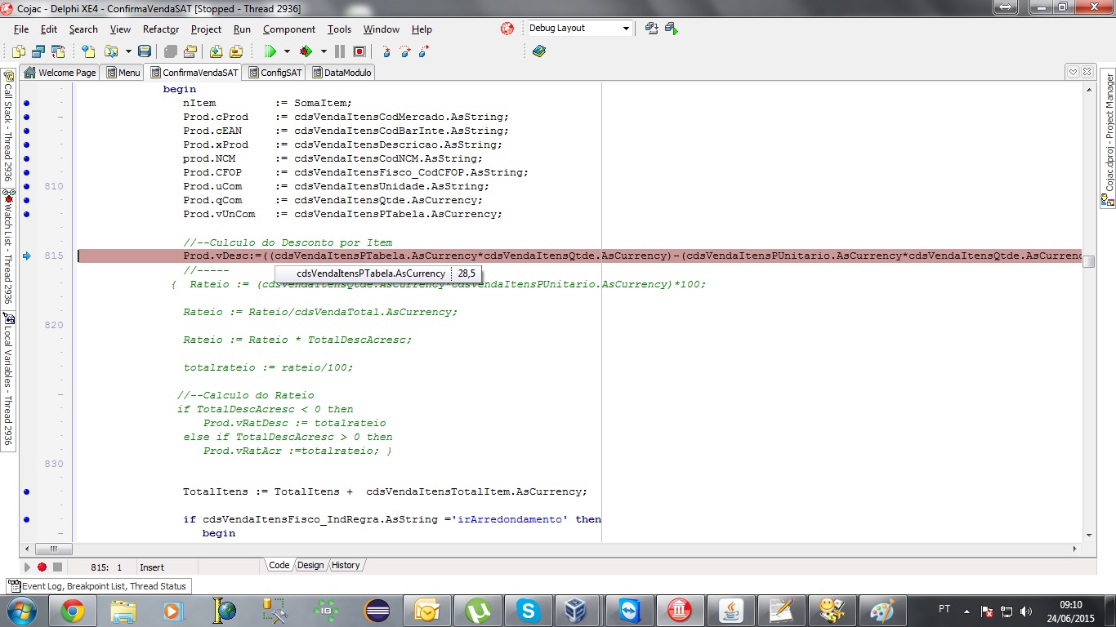Click the Open file toolbar icon

pyautogui.click(x=109, y=51)
